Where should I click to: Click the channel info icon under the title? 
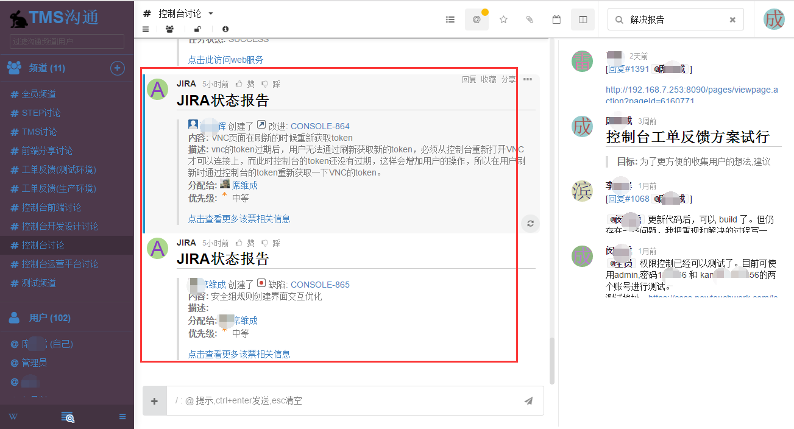[225, 29]
